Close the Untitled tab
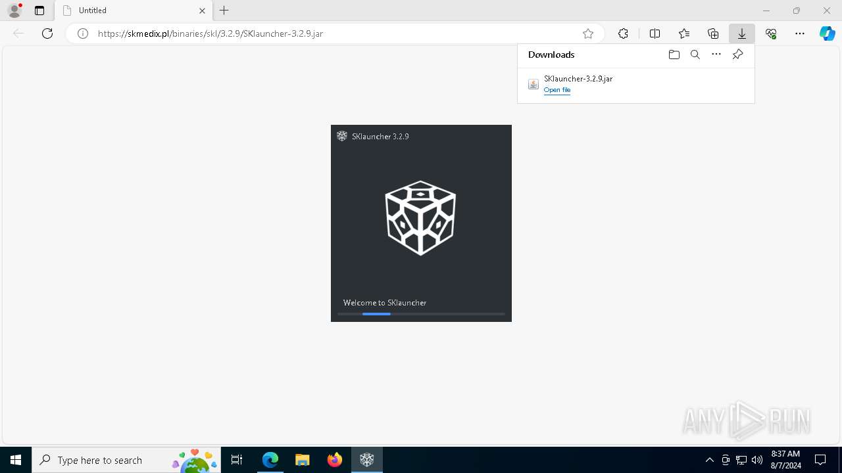The image size is (842, 473). (x=202, y=11)
